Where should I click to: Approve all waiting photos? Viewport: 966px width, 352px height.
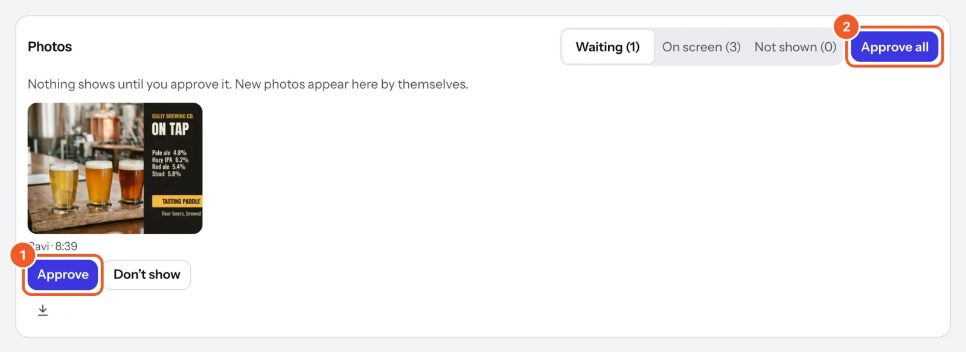point(894,47)
